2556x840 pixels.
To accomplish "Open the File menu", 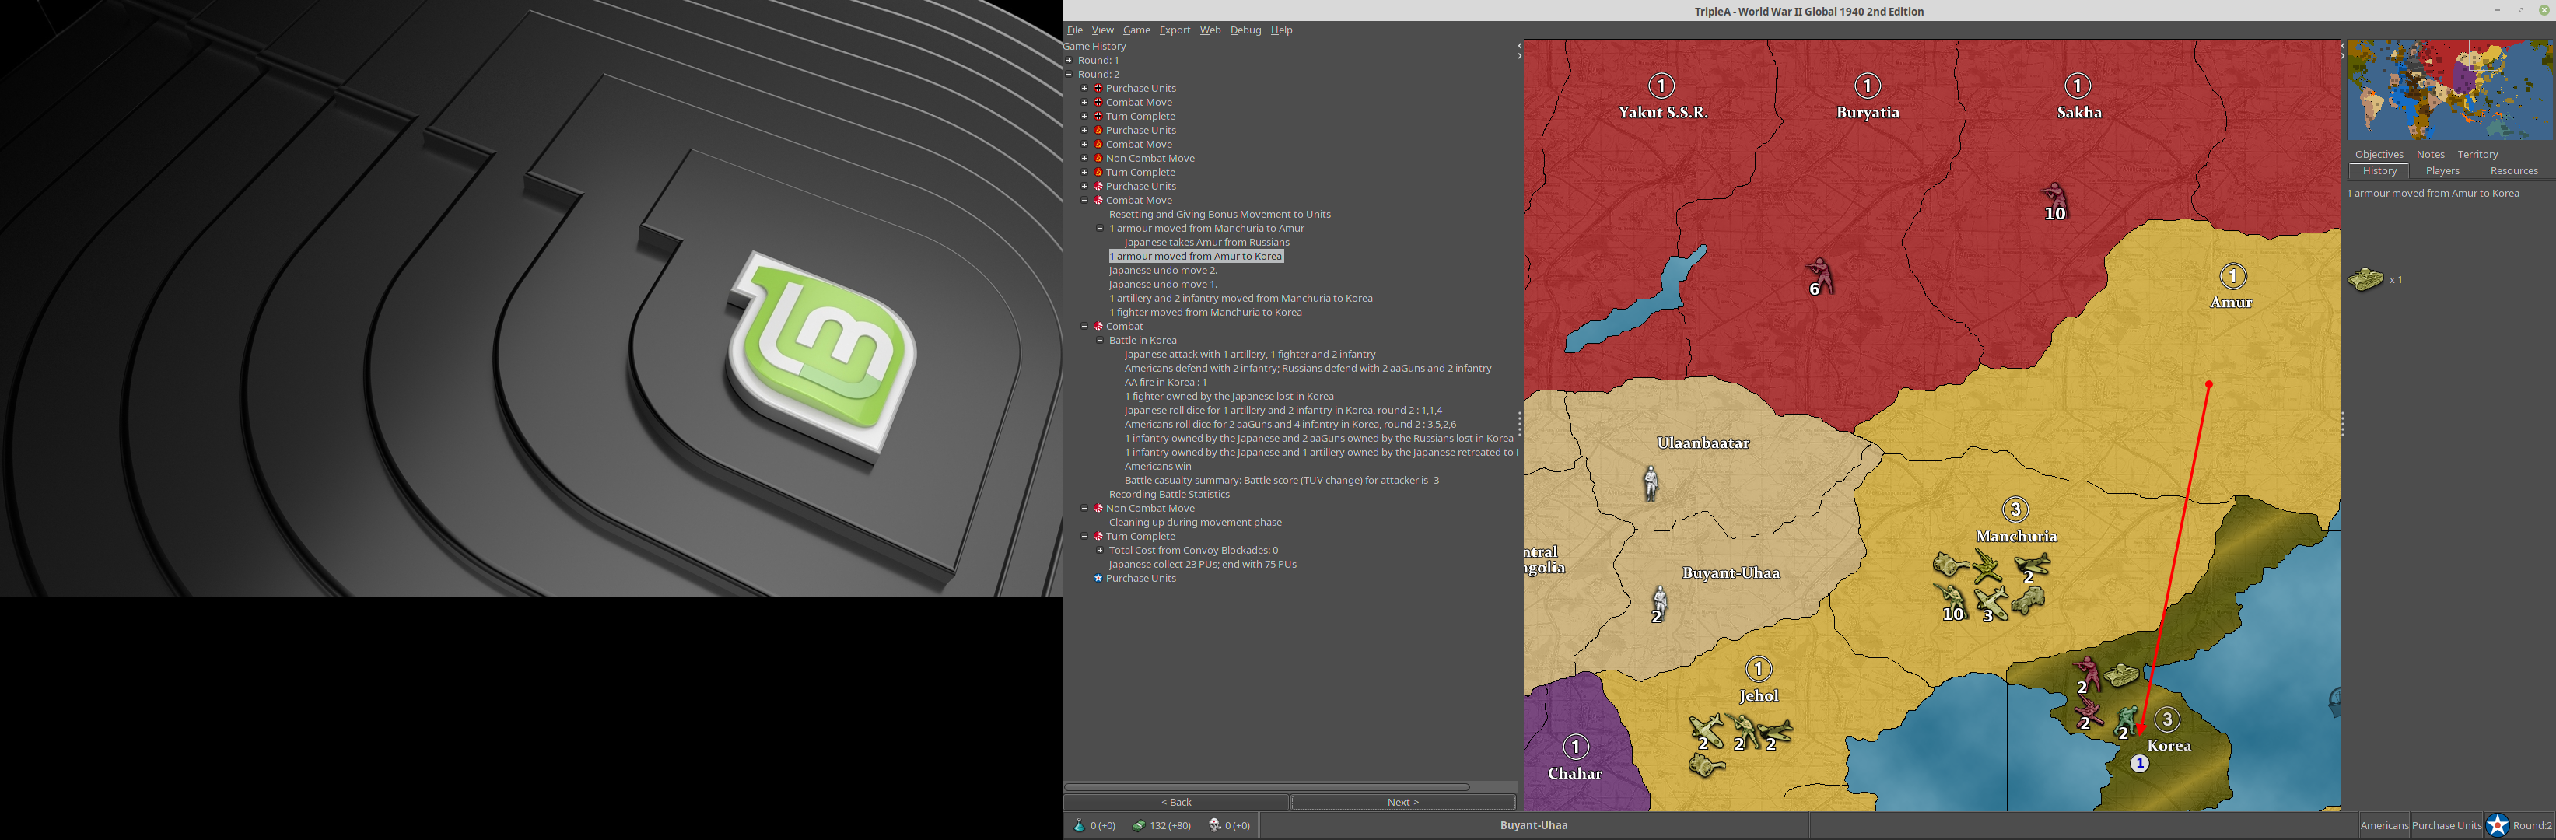I will click(1074, 30).
